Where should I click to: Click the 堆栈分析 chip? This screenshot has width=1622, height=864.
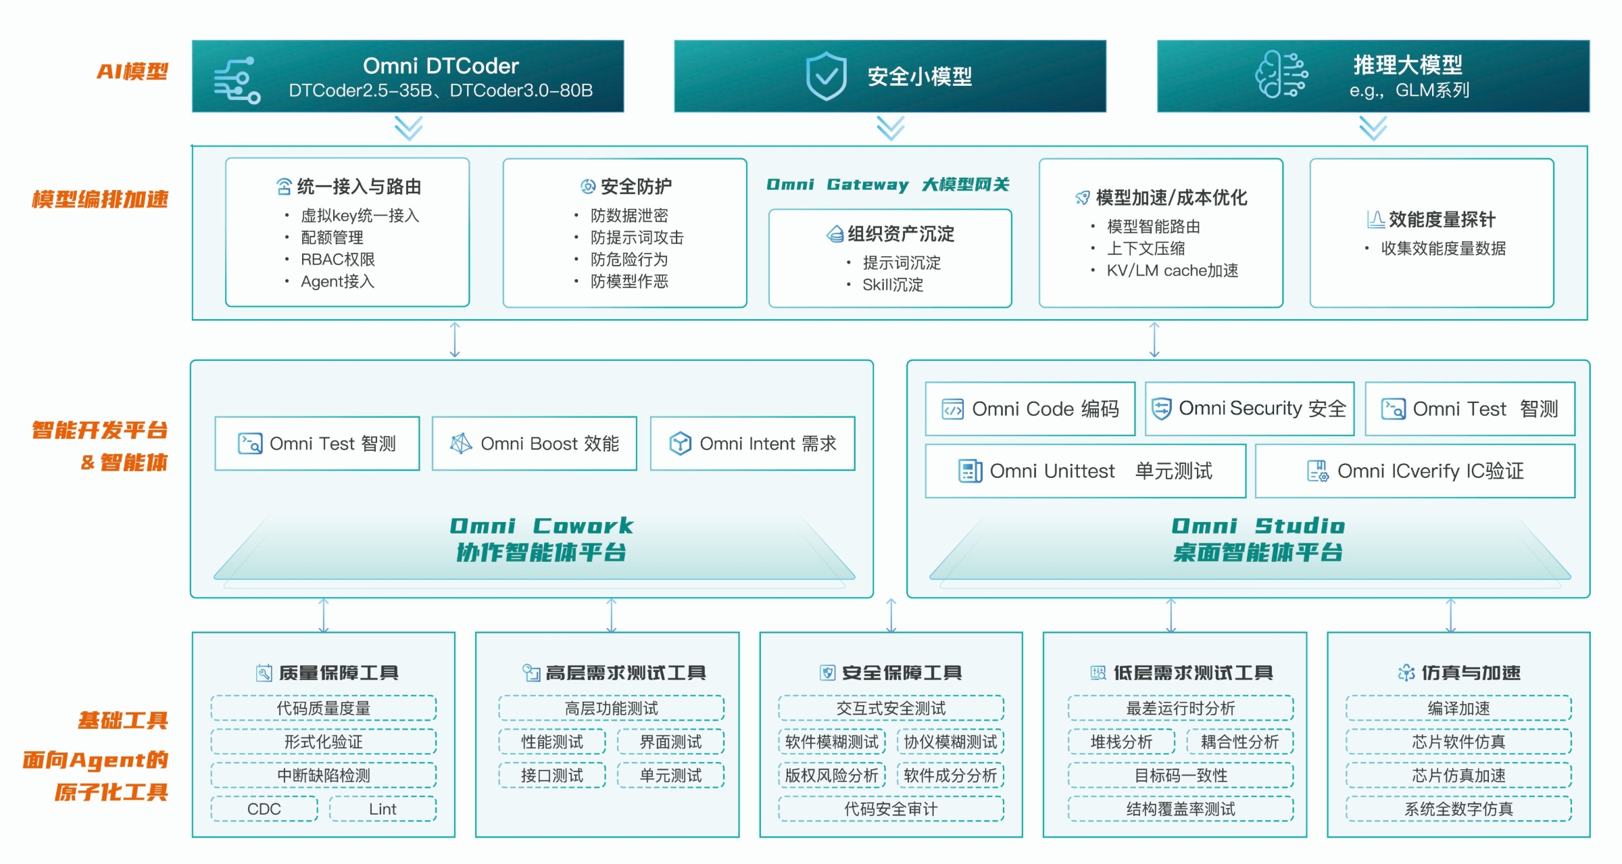pyautogui.click(x=1122, y=742)
